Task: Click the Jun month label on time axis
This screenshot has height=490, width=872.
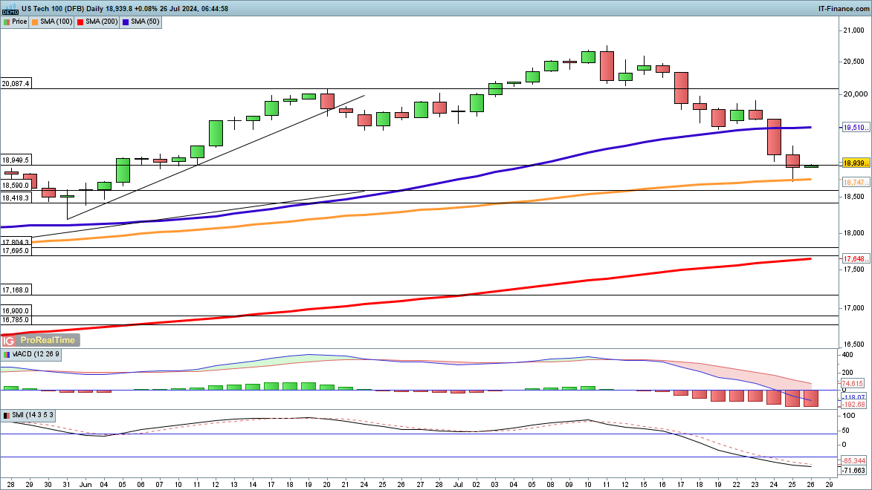Action: (85, 485)
